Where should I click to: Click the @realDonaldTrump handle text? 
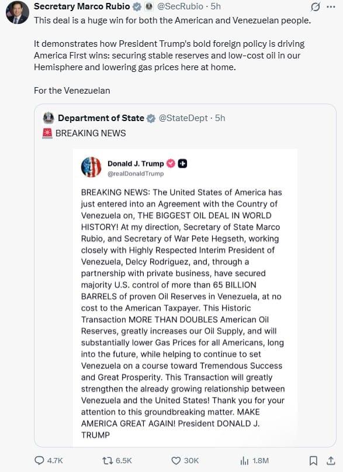tap(136, 174)
